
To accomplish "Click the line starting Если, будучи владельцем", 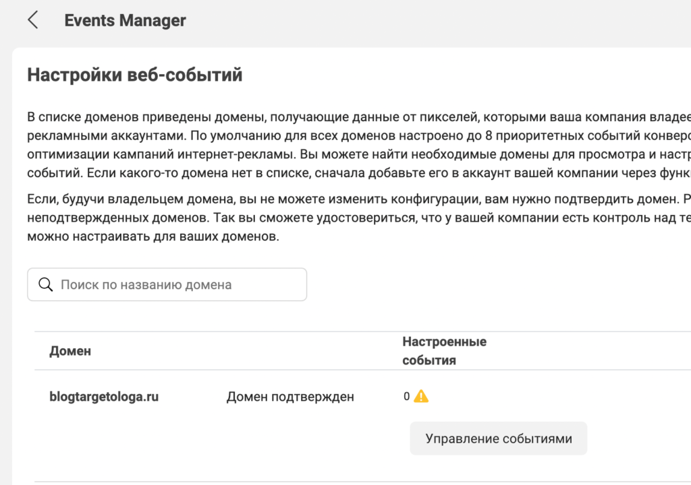I will pos(358,200).
